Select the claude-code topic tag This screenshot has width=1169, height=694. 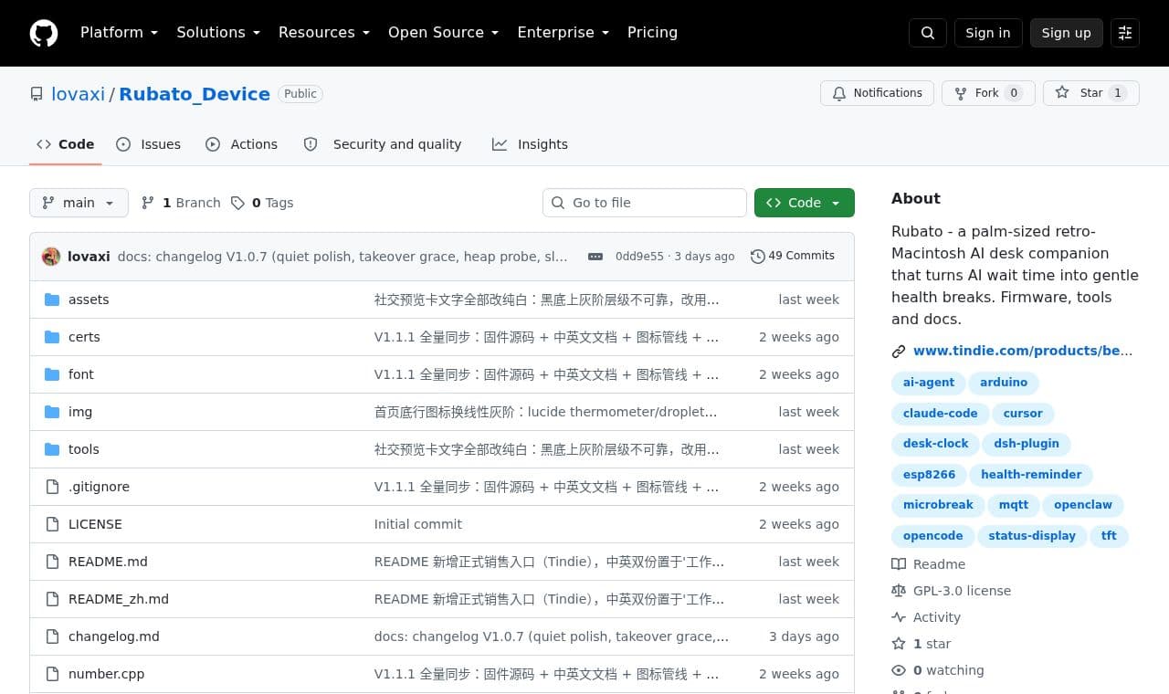pos(940,414)
